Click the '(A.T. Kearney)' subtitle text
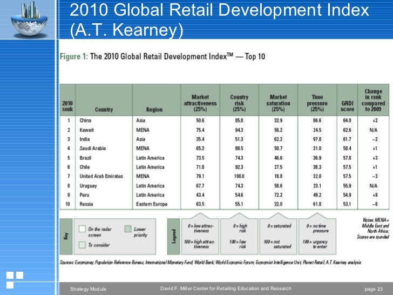The height and width of the screenshot is (295, 393). (126, 30)
